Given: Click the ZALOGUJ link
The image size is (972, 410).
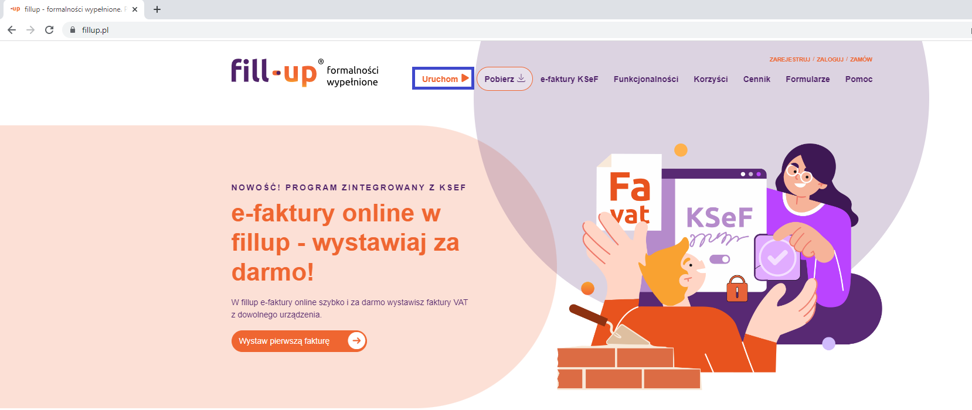Looking at the screenshot, I should click(x=830, y=60).
